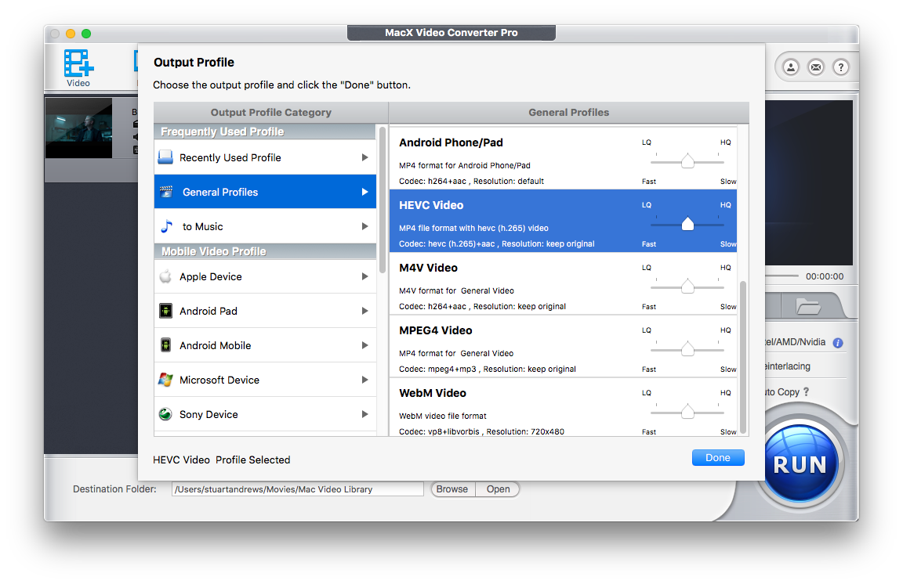Select Sony Device category

tap(265, 414)
